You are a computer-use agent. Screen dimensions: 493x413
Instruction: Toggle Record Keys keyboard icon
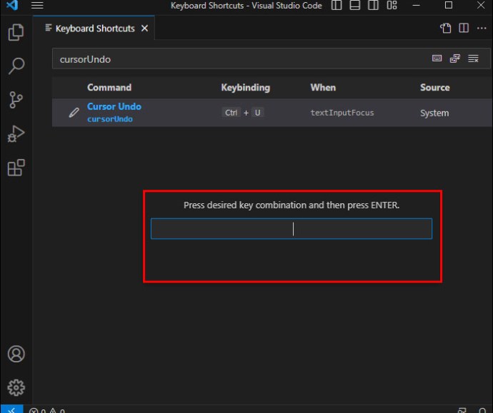point(437,58)
